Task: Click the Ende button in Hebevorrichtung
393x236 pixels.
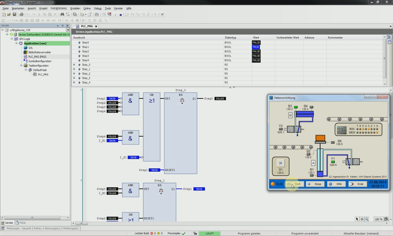Action: pyautogui.click(x=358, y=184)
